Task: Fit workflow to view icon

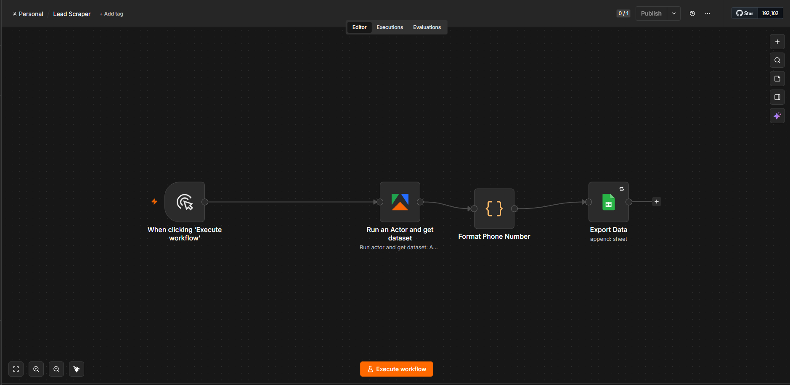Action: pos(16,369)
